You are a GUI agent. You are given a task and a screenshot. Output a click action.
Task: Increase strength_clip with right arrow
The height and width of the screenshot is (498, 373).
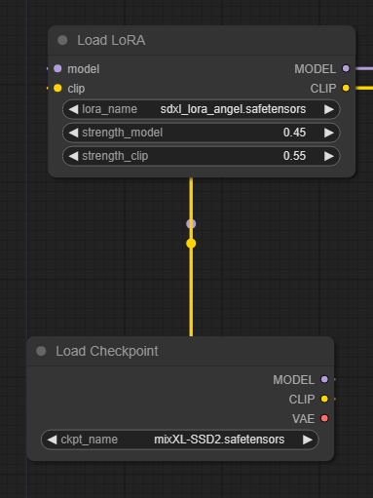(329, 156)
